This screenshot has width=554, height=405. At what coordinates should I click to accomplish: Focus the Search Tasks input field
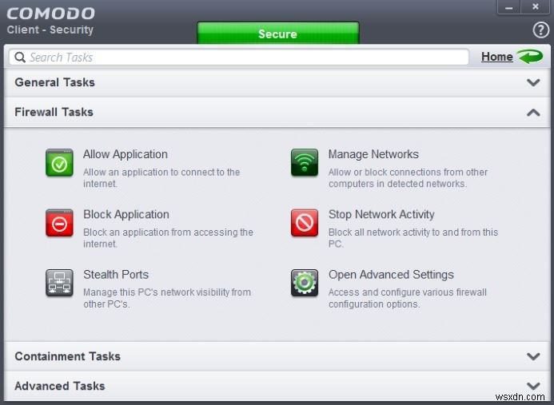click(240, 58)
